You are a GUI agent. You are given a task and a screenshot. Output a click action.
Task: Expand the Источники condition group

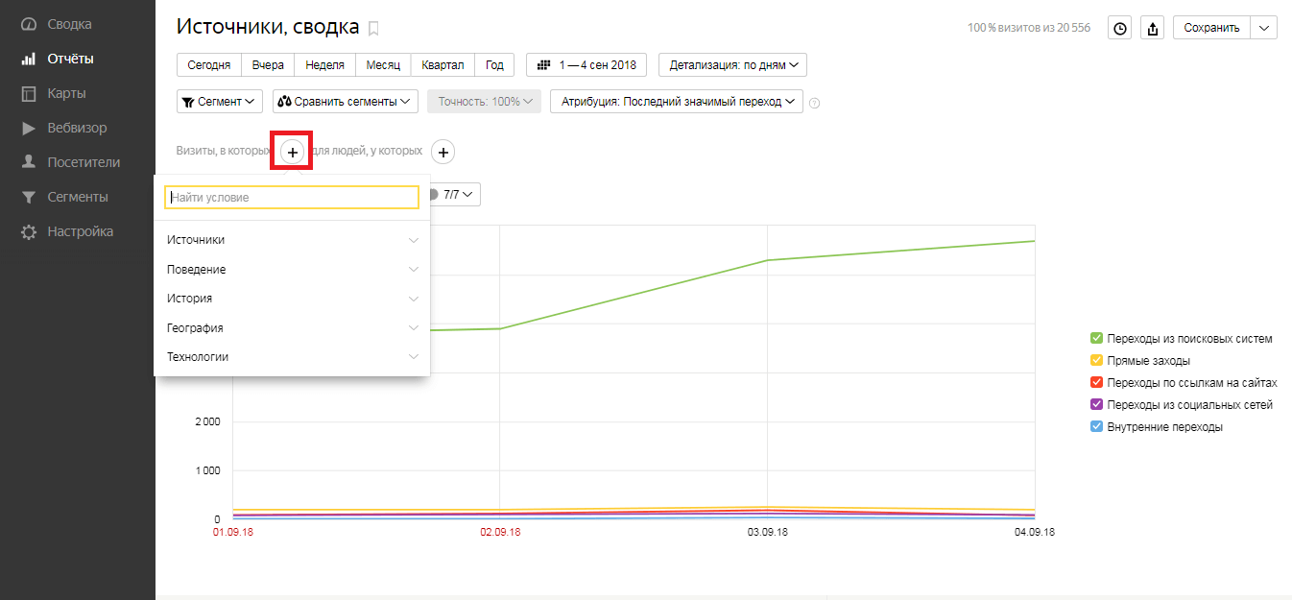coord(293,240)
